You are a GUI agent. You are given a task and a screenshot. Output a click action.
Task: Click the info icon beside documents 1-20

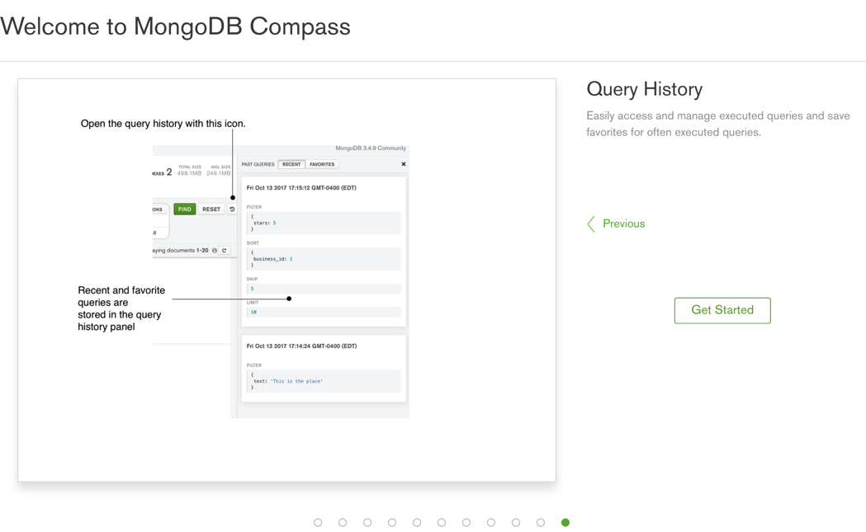click(x=215, y=251)
